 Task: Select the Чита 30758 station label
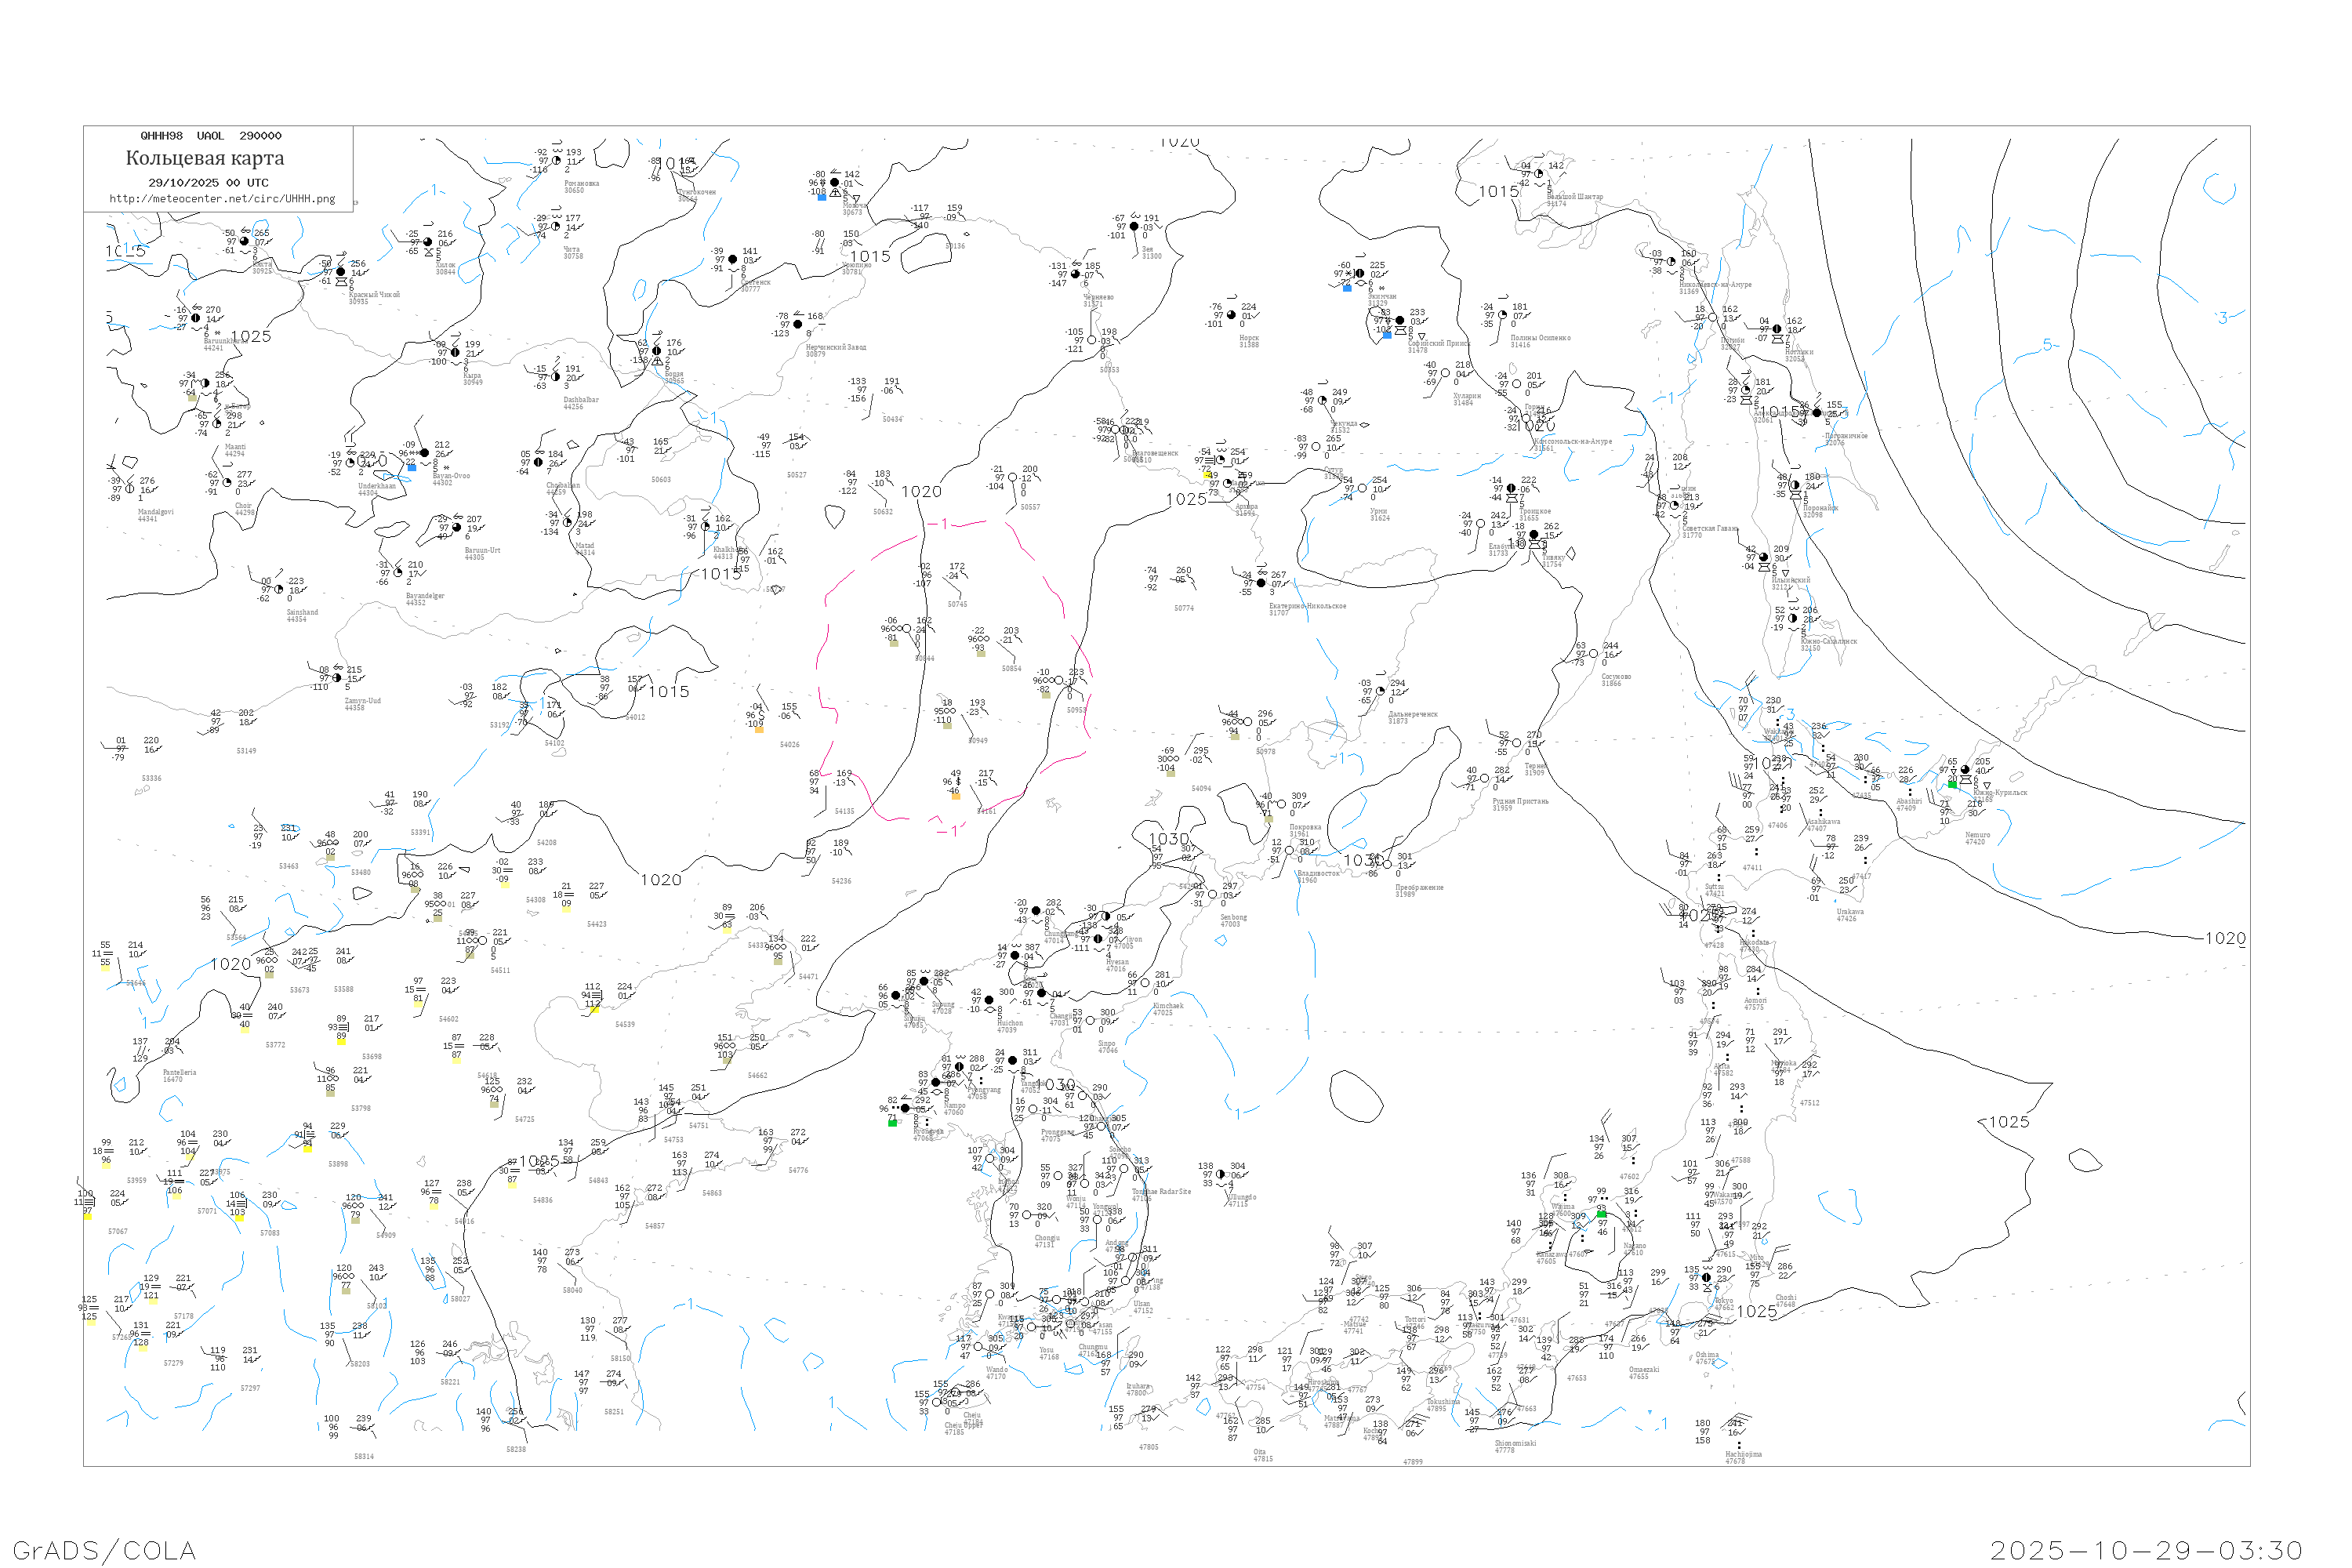coord(572,252)
